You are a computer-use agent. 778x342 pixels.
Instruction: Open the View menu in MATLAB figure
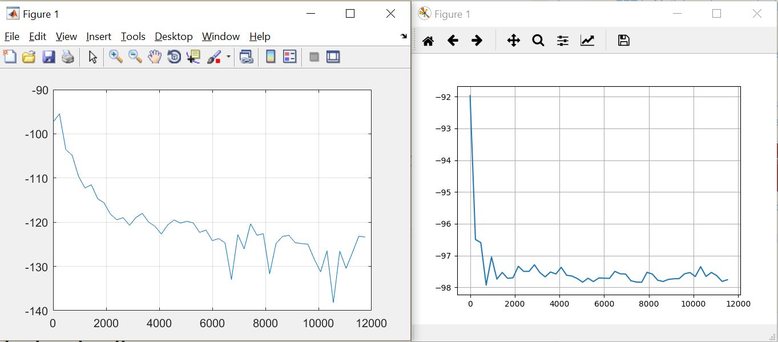(66, 37)
